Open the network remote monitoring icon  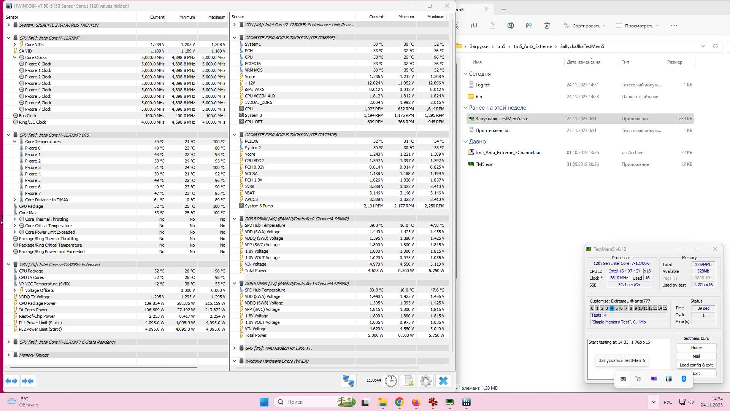[x=348, y=381]
